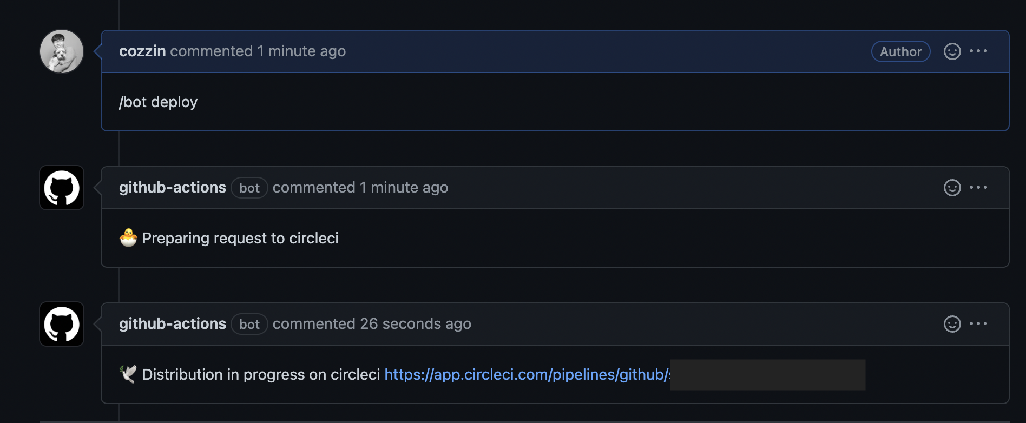
Task: Click github-actions name on Distribution comment
Action: pyautogui.click(x=173, y=323)
